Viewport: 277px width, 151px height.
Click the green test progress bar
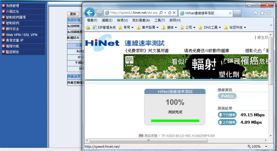175,121
